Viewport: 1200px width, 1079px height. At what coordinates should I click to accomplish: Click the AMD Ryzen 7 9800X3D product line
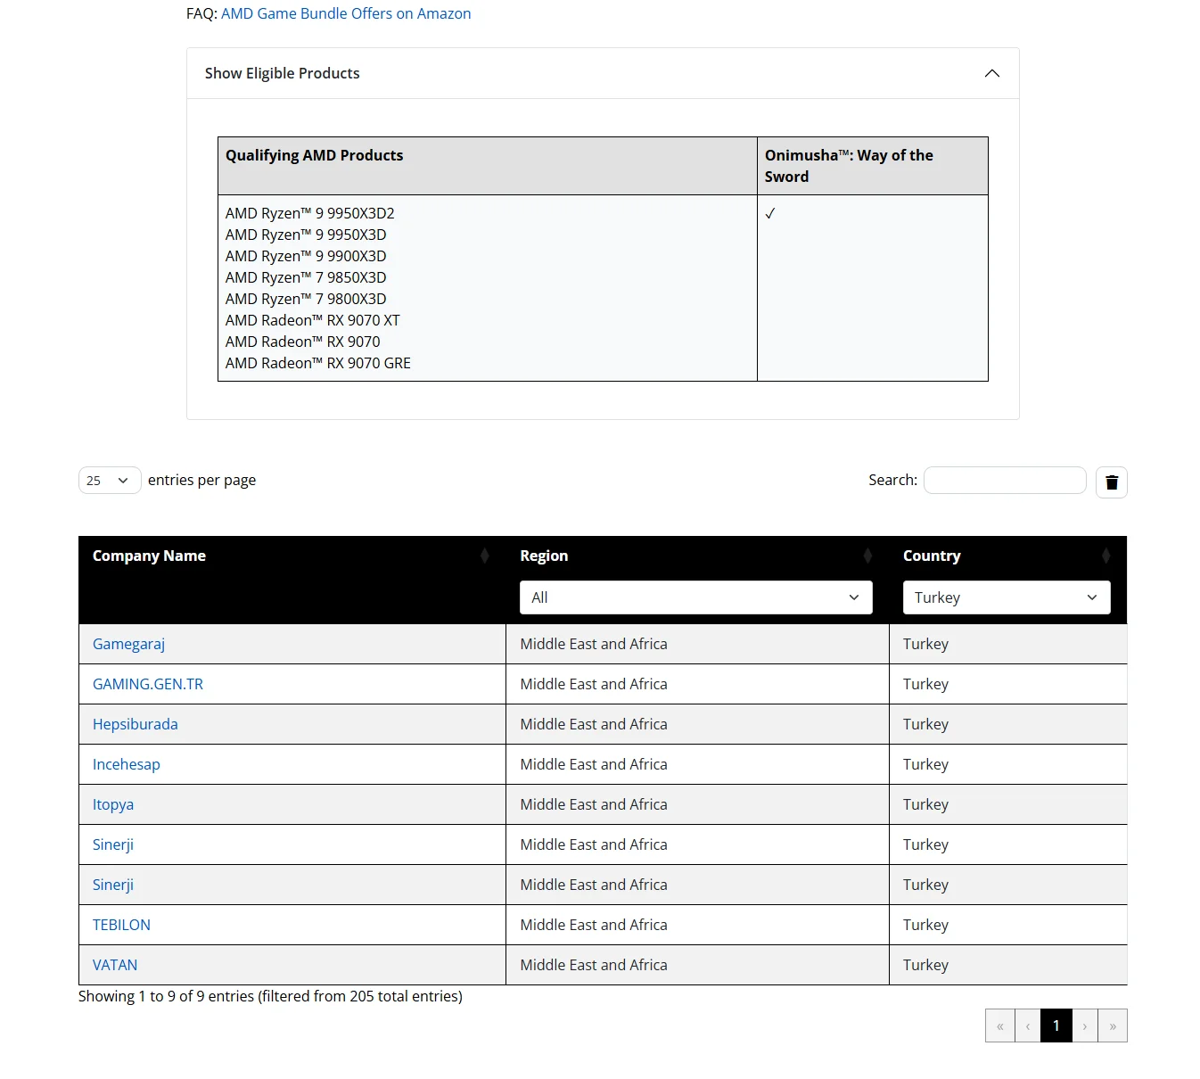point(306,299)
